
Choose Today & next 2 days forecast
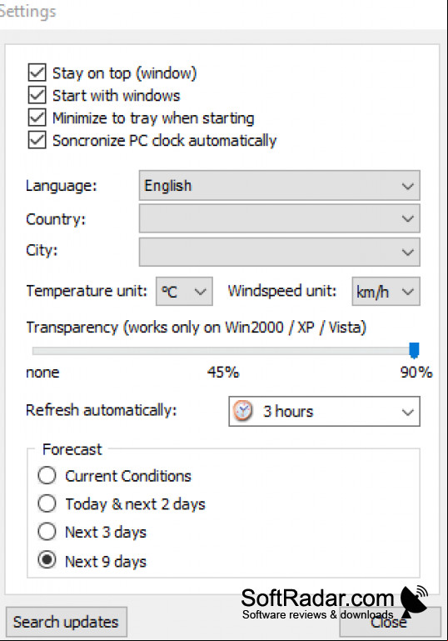click(x=47, y=503)
